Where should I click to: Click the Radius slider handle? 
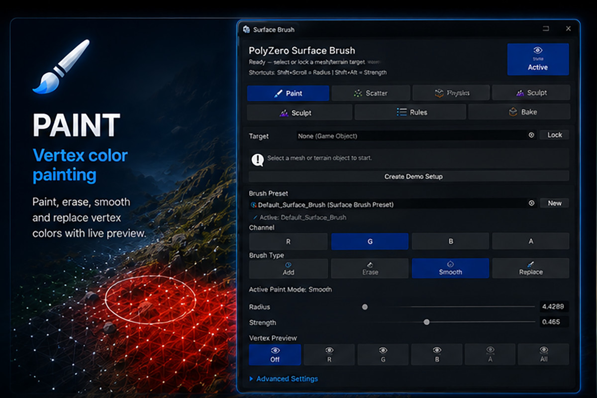pyautogui.click(x=365, y=307)
